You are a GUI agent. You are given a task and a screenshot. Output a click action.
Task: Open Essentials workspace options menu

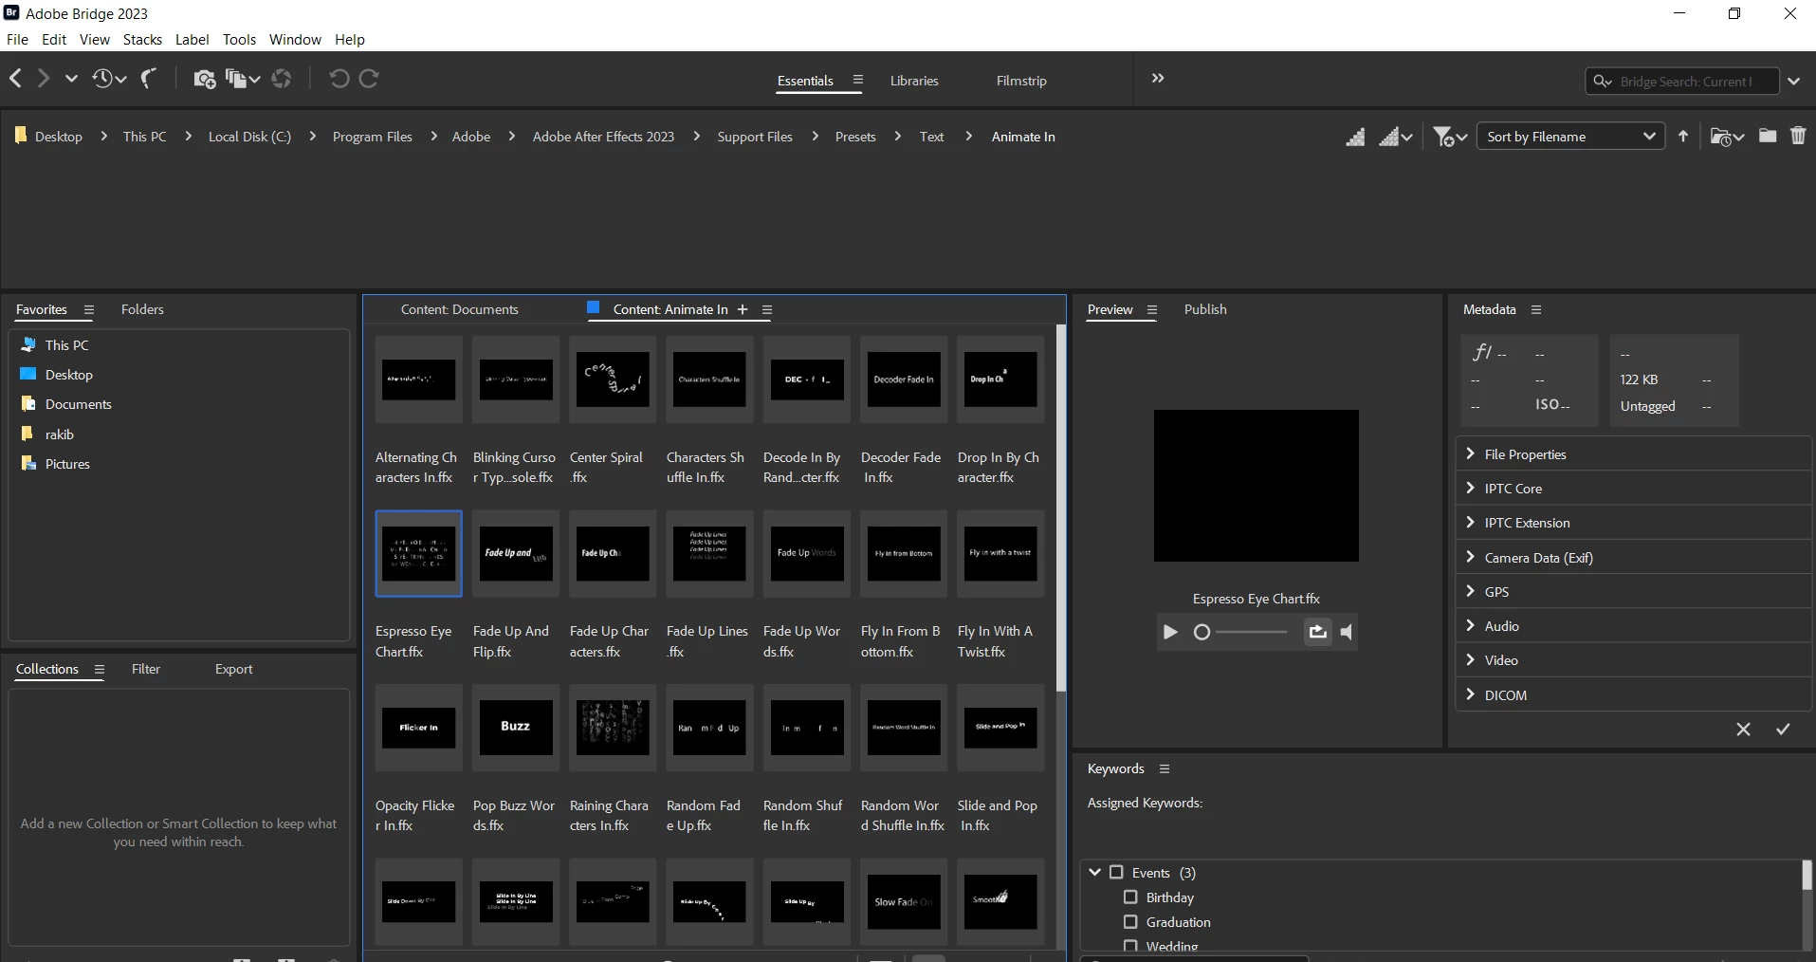(x=857, y=81)
